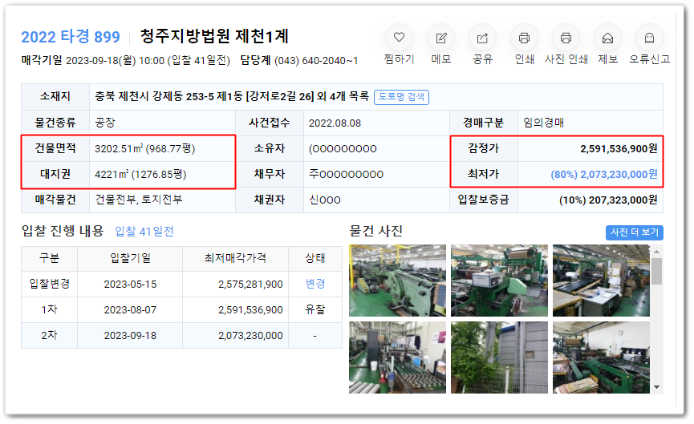Click bid date 2023-05-15 cell
Screen dimensions: 694x424
(x=130, y=285)
